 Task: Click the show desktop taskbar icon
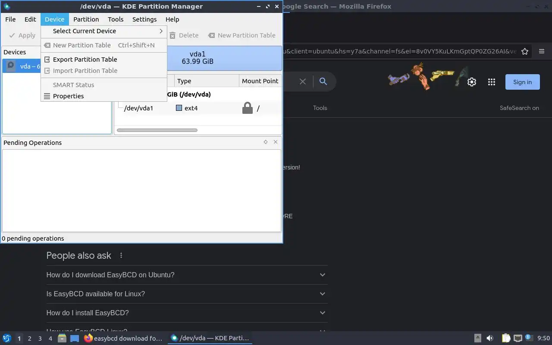pyautogui.click(x=75, y=338)
